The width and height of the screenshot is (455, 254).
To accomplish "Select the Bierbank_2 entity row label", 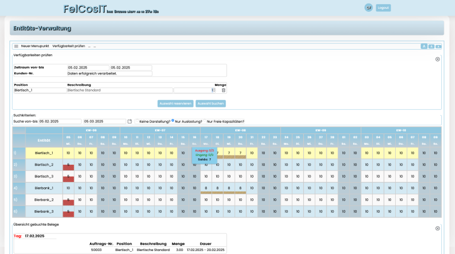I will 44,200.
